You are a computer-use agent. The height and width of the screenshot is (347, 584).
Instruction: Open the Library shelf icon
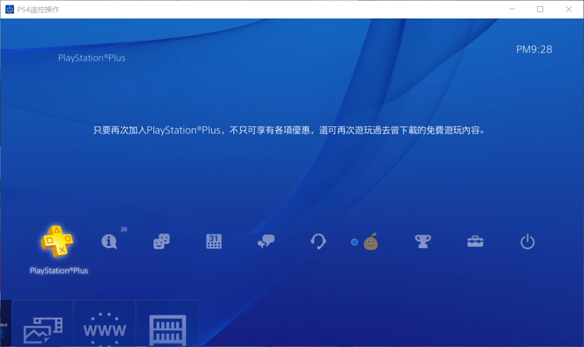[168, 326]
